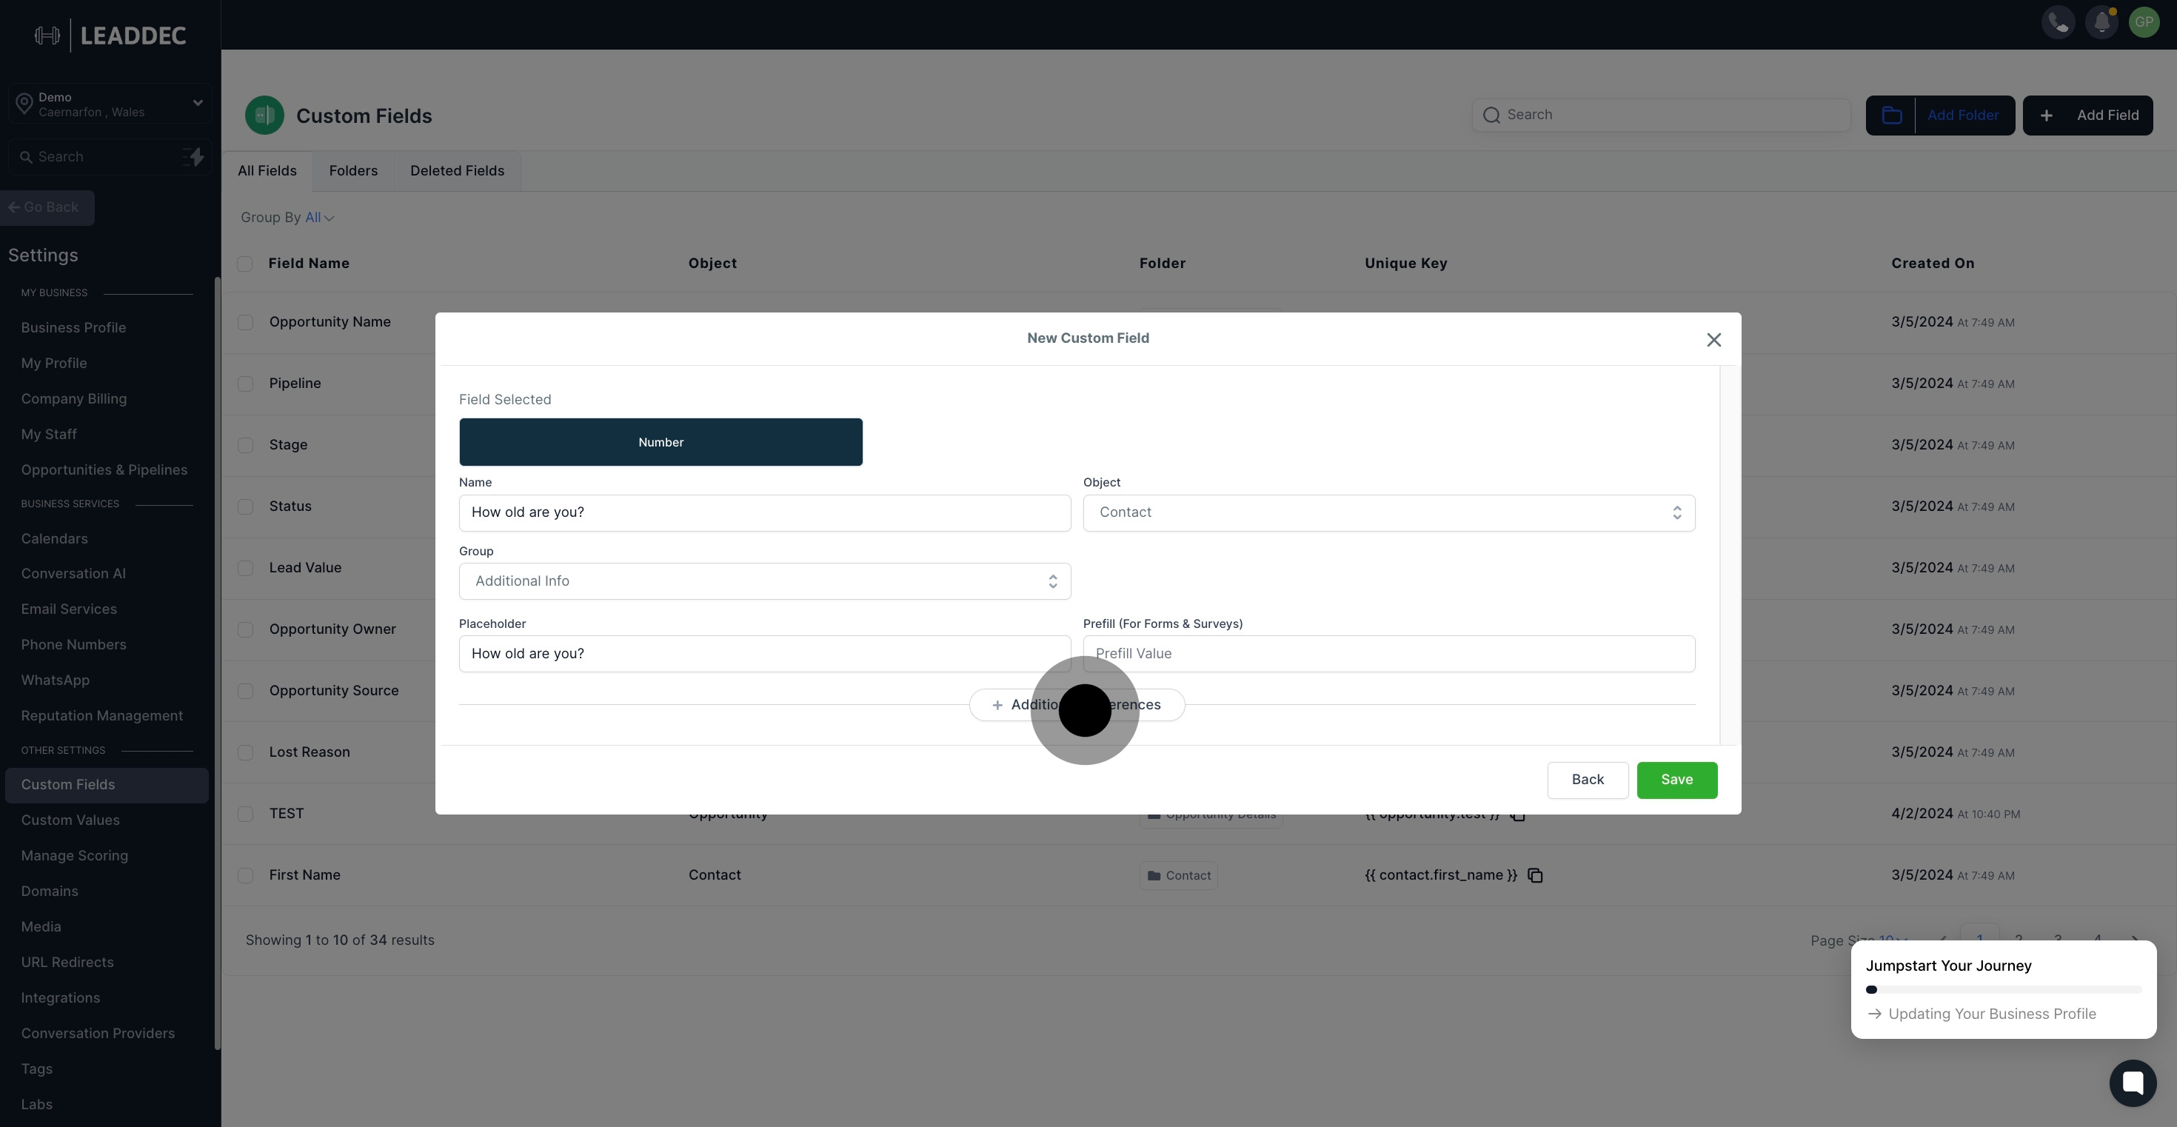Viewport: 2177px width, 1127px height.
Task: Click the Unique Key column header
Action: [1405, 264]
